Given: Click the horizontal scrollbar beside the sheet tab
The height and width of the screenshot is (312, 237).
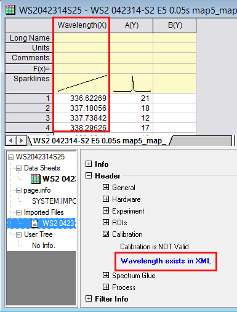Looking at the screenshot, I should [202, 141].
